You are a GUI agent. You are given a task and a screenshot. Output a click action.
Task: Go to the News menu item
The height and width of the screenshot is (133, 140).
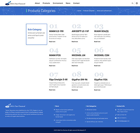(68, 3)
